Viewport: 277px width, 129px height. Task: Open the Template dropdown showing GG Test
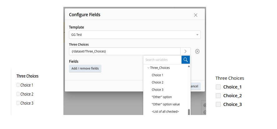(x=135, y=35)
